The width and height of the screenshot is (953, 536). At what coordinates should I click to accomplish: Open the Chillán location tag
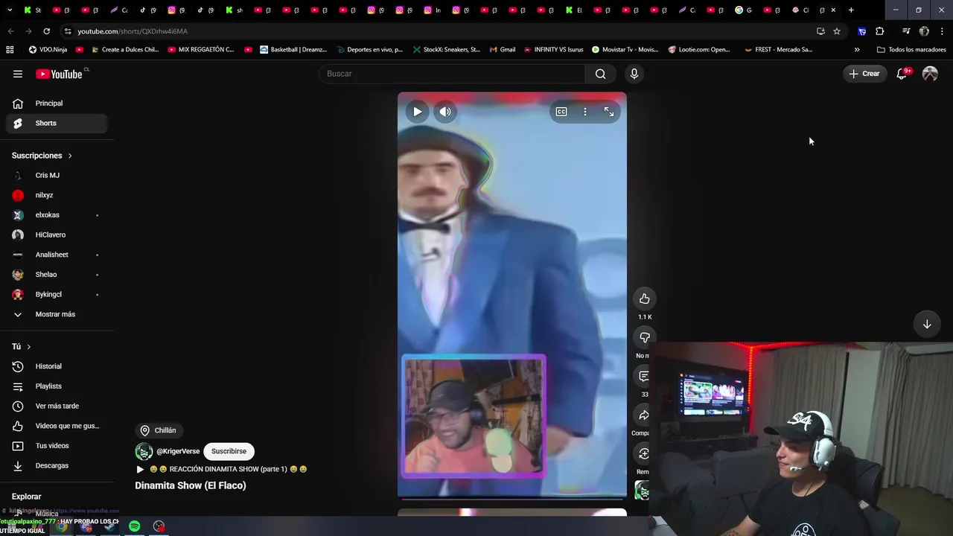tap(158, 430)
